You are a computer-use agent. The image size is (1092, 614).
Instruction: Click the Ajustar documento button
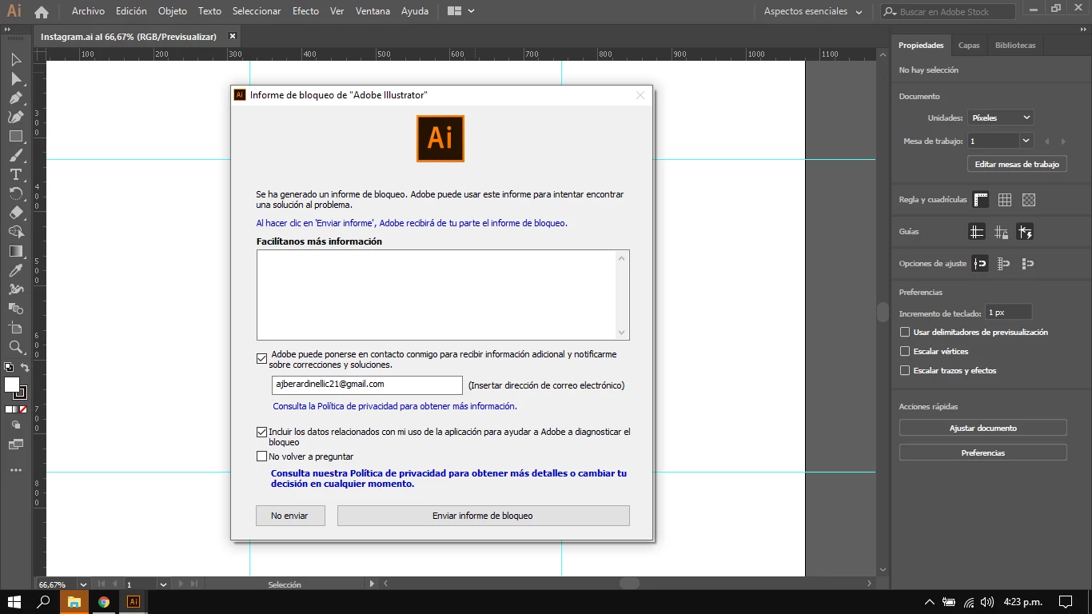pos(983,428)
